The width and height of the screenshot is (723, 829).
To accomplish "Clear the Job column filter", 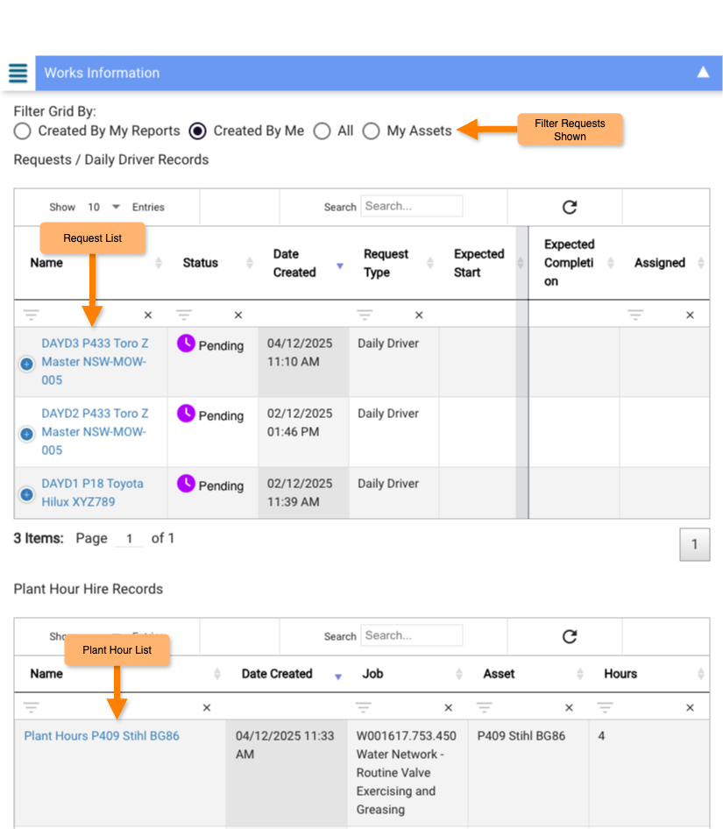I will (x=449, y=707).
